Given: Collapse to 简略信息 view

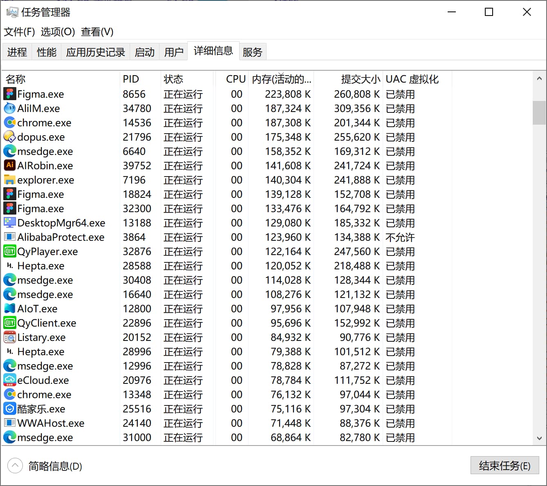Looking at the screenshot, I should [45, 466].
